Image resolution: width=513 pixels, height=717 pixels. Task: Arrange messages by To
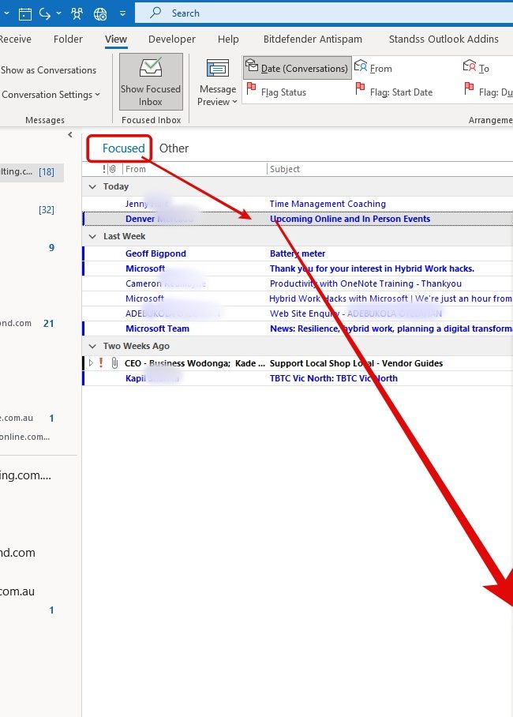coord(477,68)
